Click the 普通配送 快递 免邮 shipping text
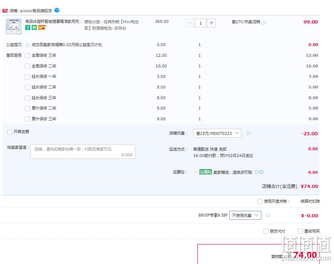This screenshot has width=334, height=264. coord(210,149)
